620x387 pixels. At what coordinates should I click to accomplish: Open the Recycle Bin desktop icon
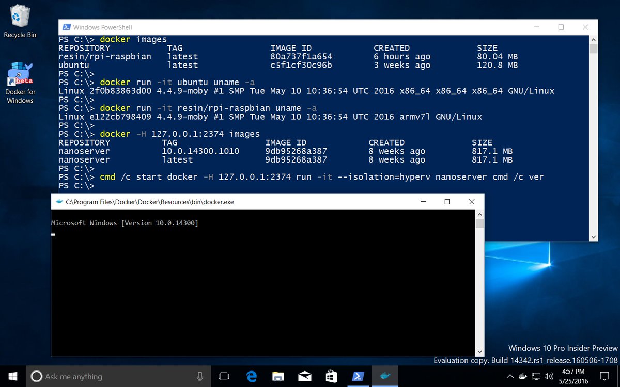[20, 21]
